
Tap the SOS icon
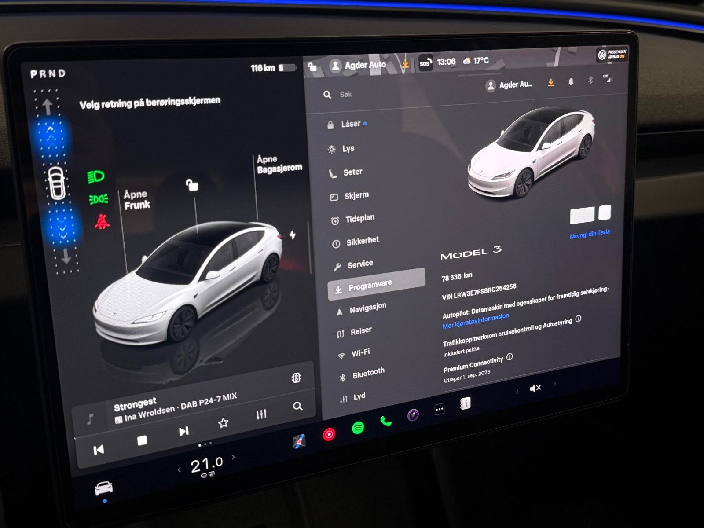click(425, 63)
